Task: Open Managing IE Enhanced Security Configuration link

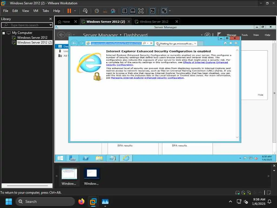Action: tap(147, 78)
